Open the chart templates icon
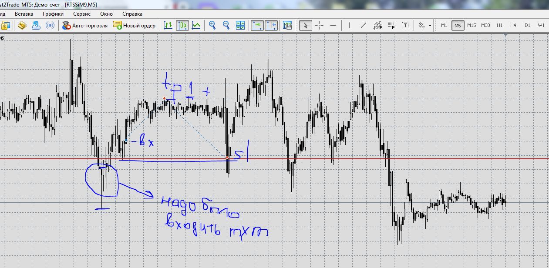This screenshot has height=268, width=549. tap(287, 25)
